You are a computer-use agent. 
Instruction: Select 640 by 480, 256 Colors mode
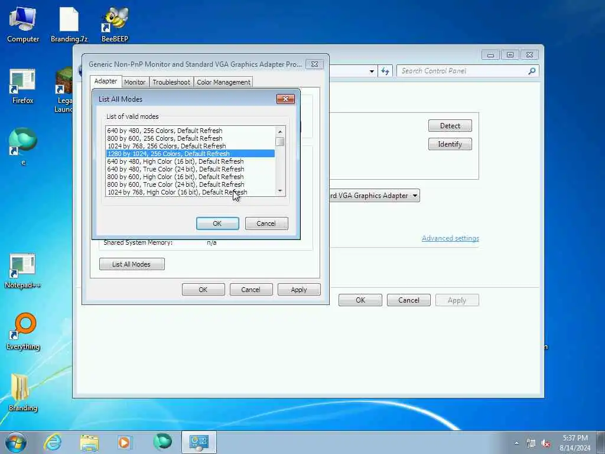190,131
